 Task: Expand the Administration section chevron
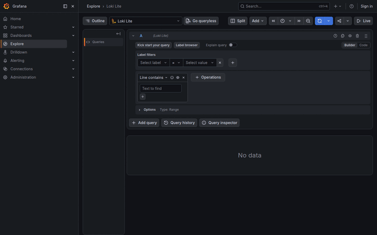[x=73, y=77]
